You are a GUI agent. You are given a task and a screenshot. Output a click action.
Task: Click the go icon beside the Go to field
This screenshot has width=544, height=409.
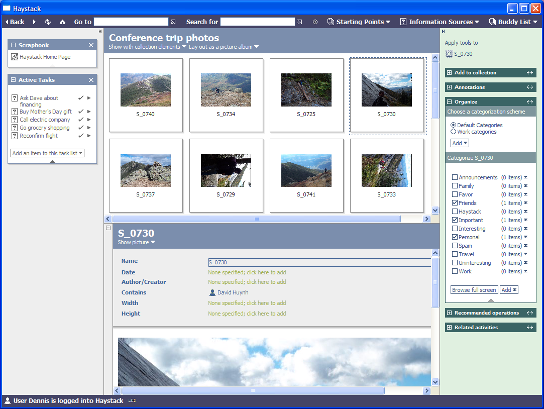[x=173, y=22]
